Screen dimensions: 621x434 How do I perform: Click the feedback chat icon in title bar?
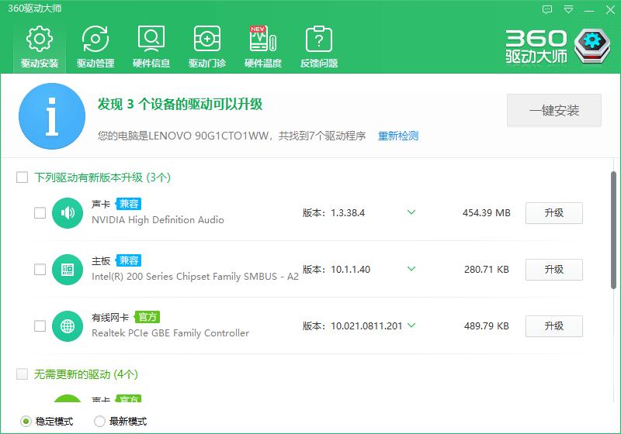[x=547, y=9]
